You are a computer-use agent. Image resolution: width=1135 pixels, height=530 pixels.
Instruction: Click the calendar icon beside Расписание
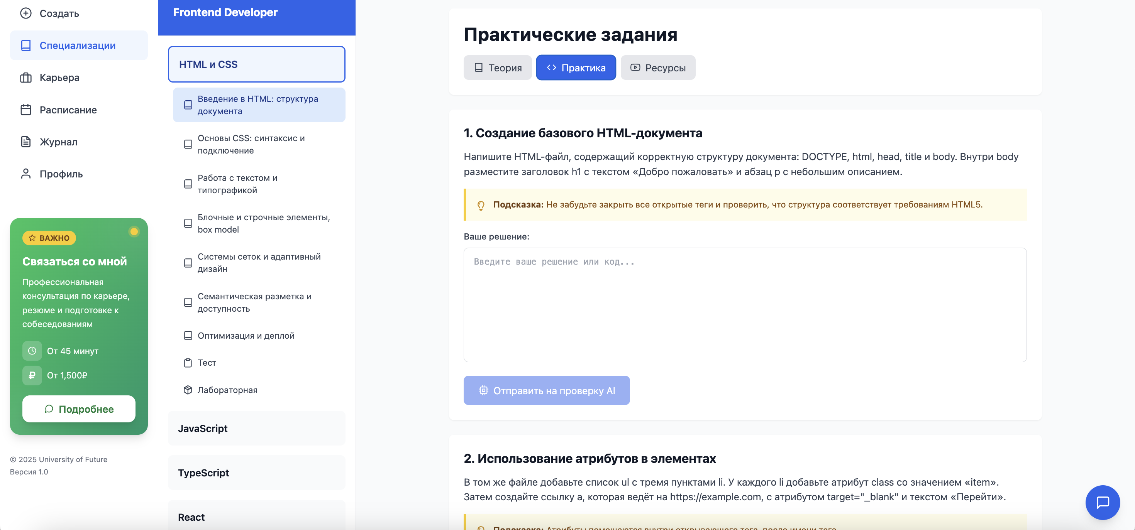click(x=26, y=110)
